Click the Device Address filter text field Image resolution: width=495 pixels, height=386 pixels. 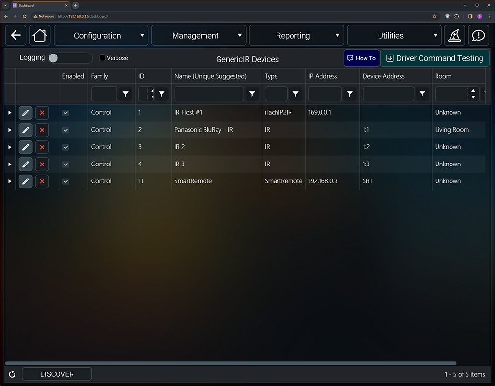(x=388, y=94)
